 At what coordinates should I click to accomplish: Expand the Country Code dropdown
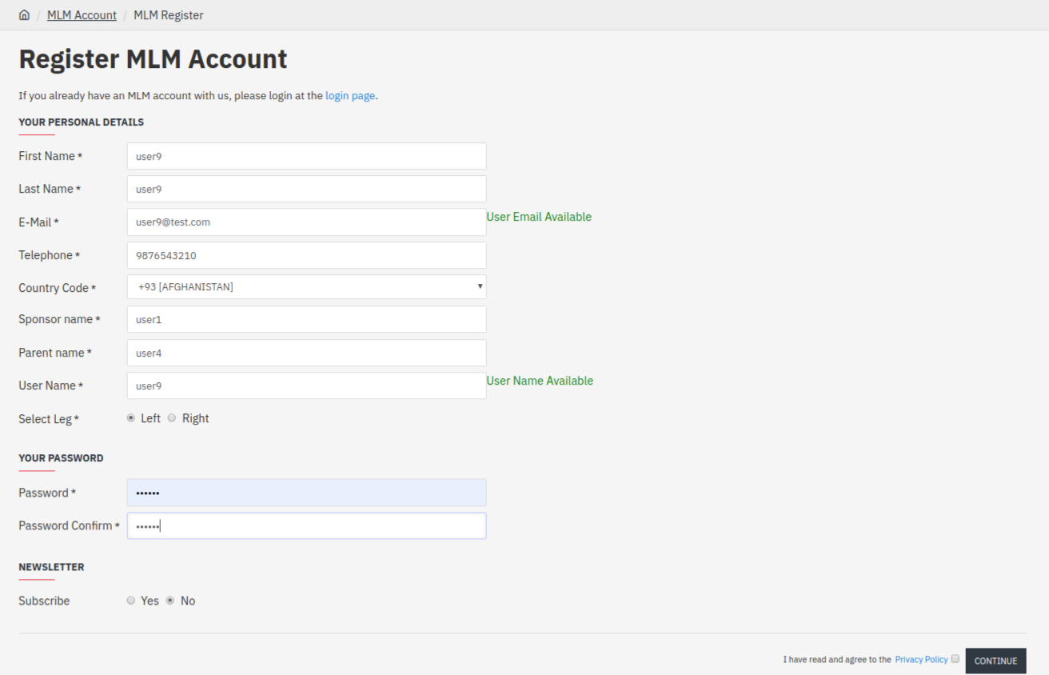point(306,287)
